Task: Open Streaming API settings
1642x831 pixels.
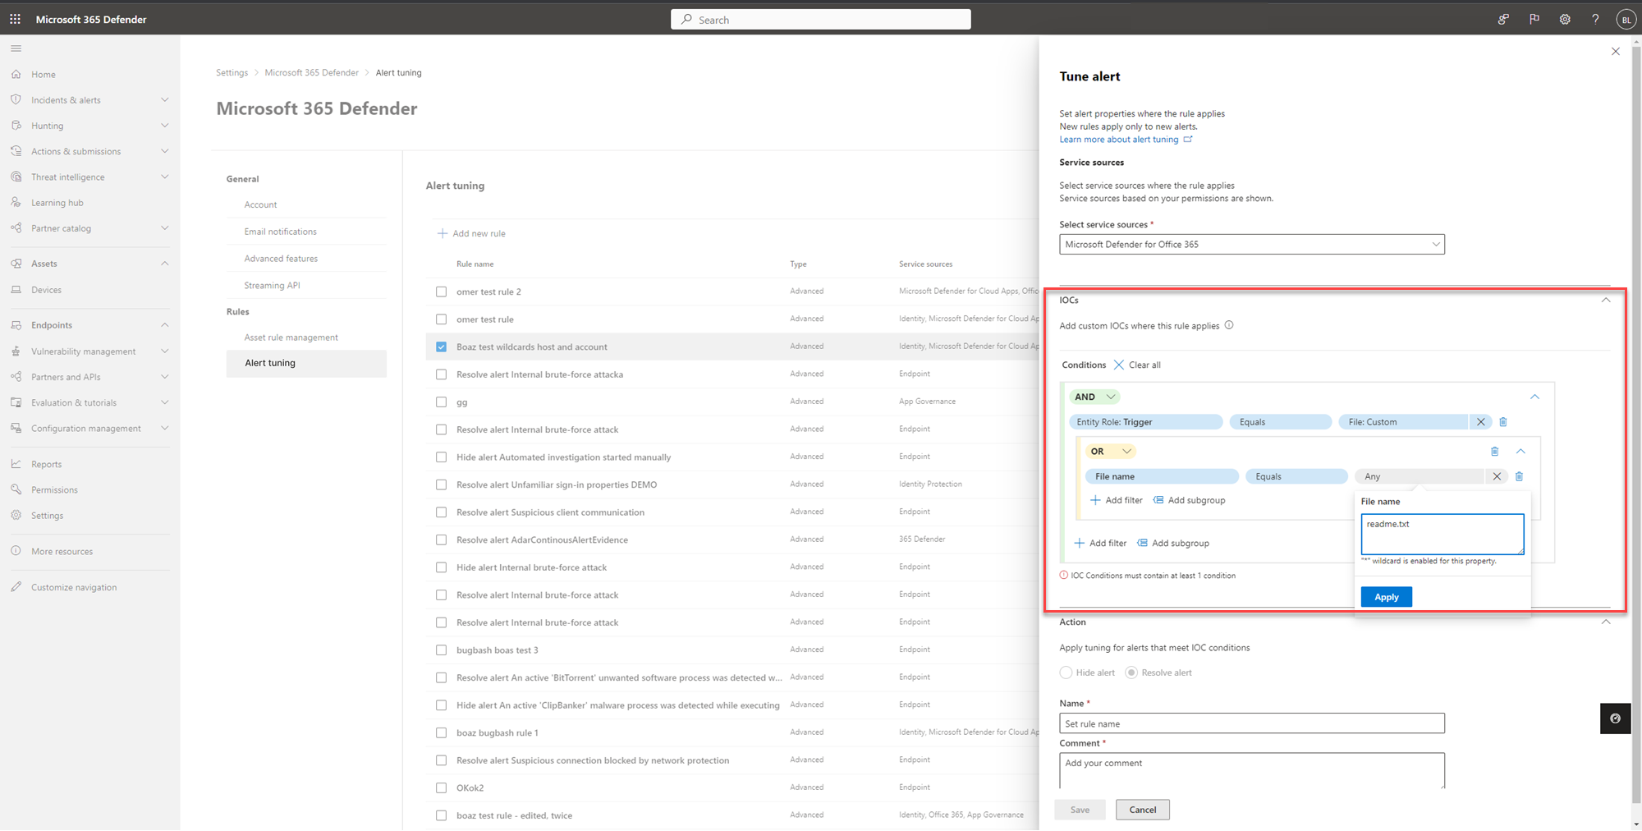Action: pyautogui.click(x=272, y=285)
